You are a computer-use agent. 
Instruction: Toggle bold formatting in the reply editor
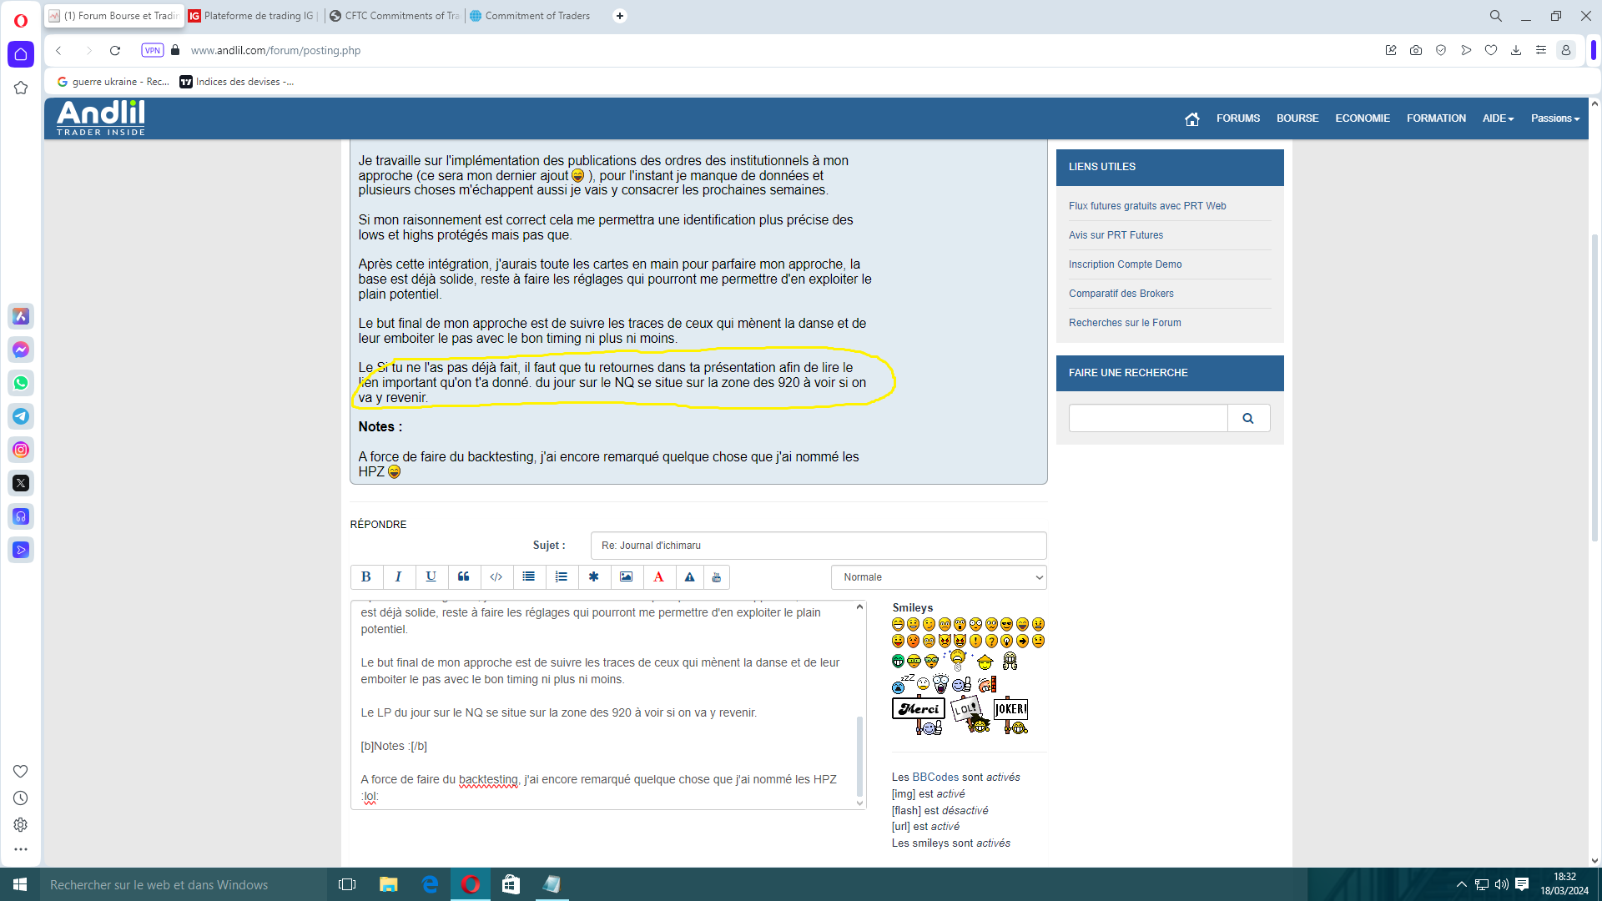pyautogui.click(x=365, y=577)
